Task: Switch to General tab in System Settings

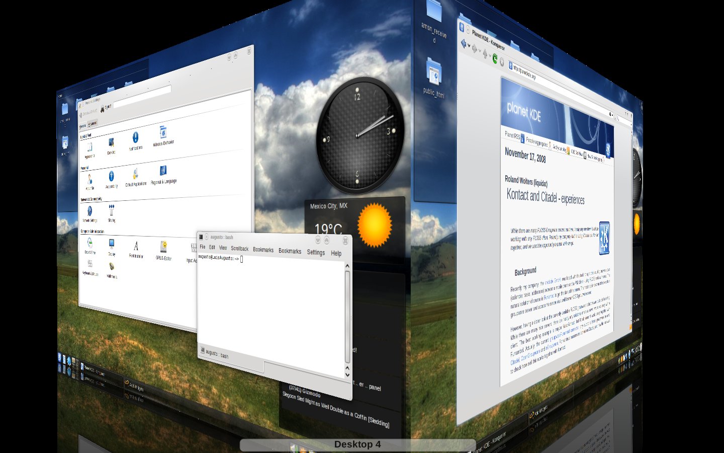Action: point(83,126)
